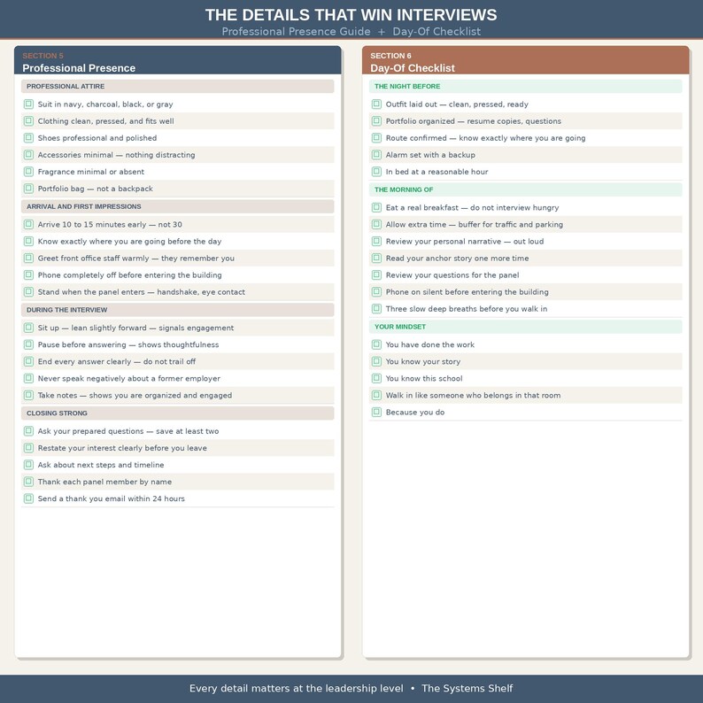703x703 pixels.
Task: Check 'End every answer clearly' box
Action: 28,361
